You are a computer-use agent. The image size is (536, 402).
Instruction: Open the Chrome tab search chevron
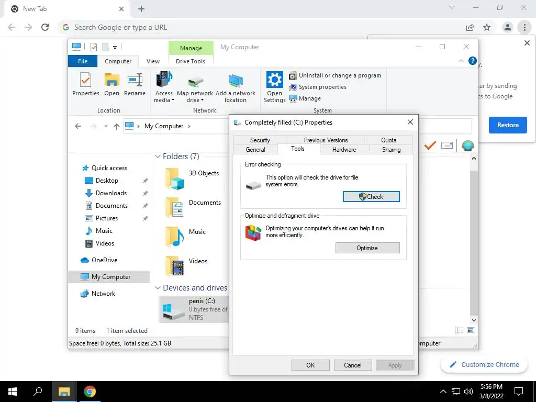pos(452,7)
